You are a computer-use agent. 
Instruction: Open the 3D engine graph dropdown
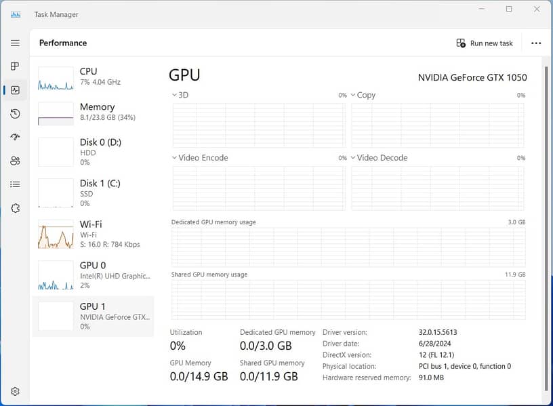pyautogui.click(x=180, y=96)
